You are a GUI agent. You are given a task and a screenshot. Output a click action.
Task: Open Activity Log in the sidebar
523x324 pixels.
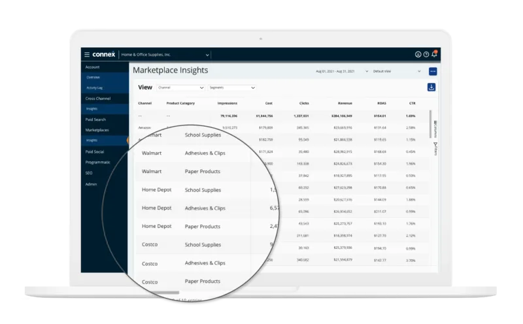(94, 88)
